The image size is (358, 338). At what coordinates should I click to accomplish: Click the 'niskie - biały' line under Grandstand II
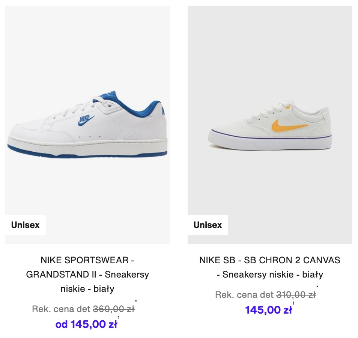click(x=87, y=289)
